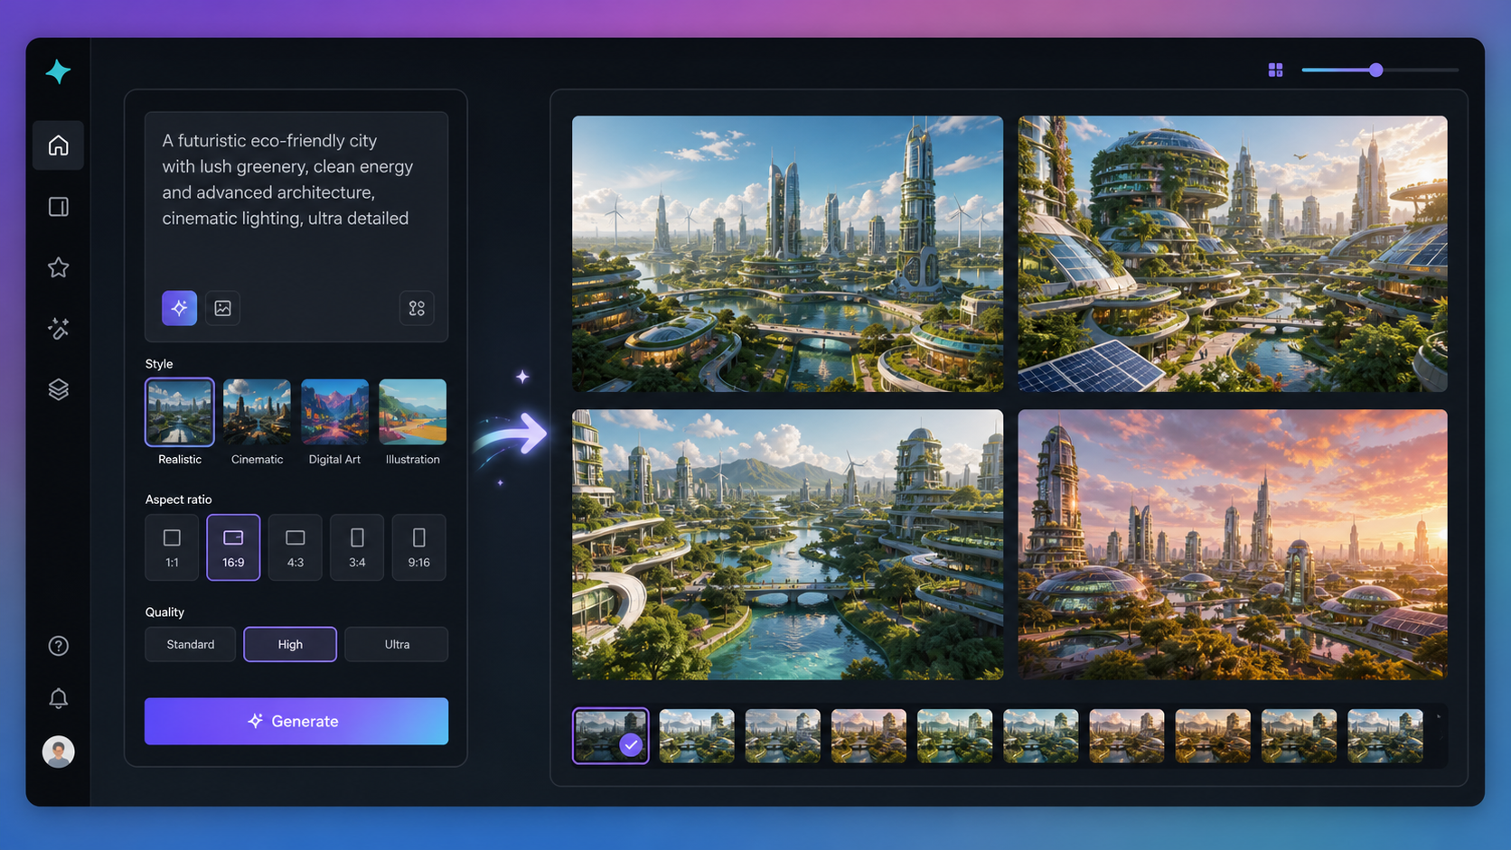Click the image upload icon in prompt box
Image resolution: width=1511 pixels, height=850 pixels.
pos(222,308)
